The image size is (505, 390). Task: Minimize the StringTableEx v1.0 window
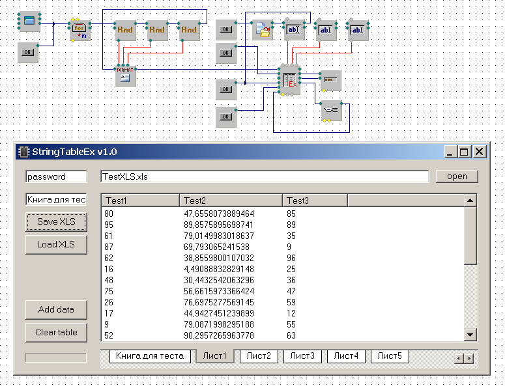(451, 152)
